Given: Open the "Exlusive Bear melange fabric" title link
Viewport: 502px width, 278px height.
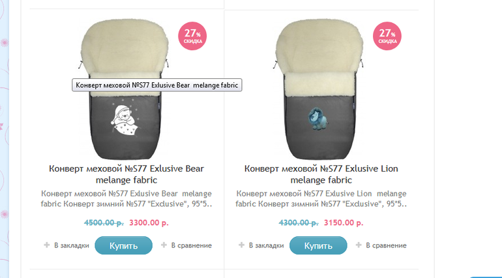Looking at the screenshot, I should tap(126, 174).
